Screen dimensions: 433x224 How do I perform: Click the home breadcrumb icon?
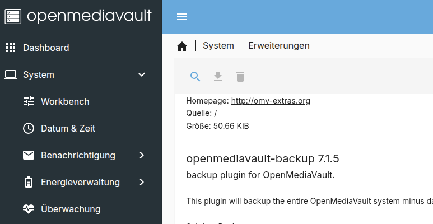pyautogui.click(x=182, y=46)
